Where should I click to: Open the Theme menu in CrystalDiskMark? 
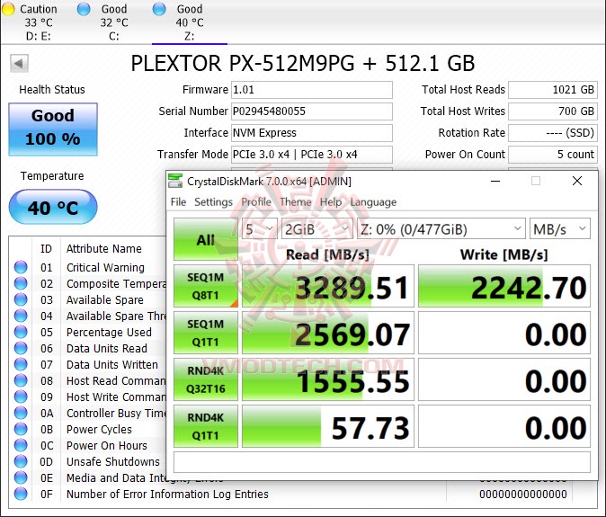[x=296, y=202]
